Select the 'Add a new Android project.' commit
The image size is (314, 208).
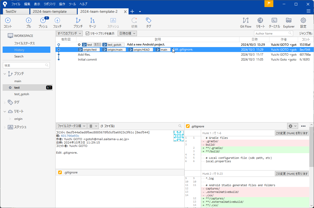(185, 45)
